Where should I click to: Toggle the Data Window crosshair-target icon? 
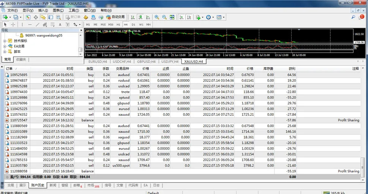click(36, 17)
